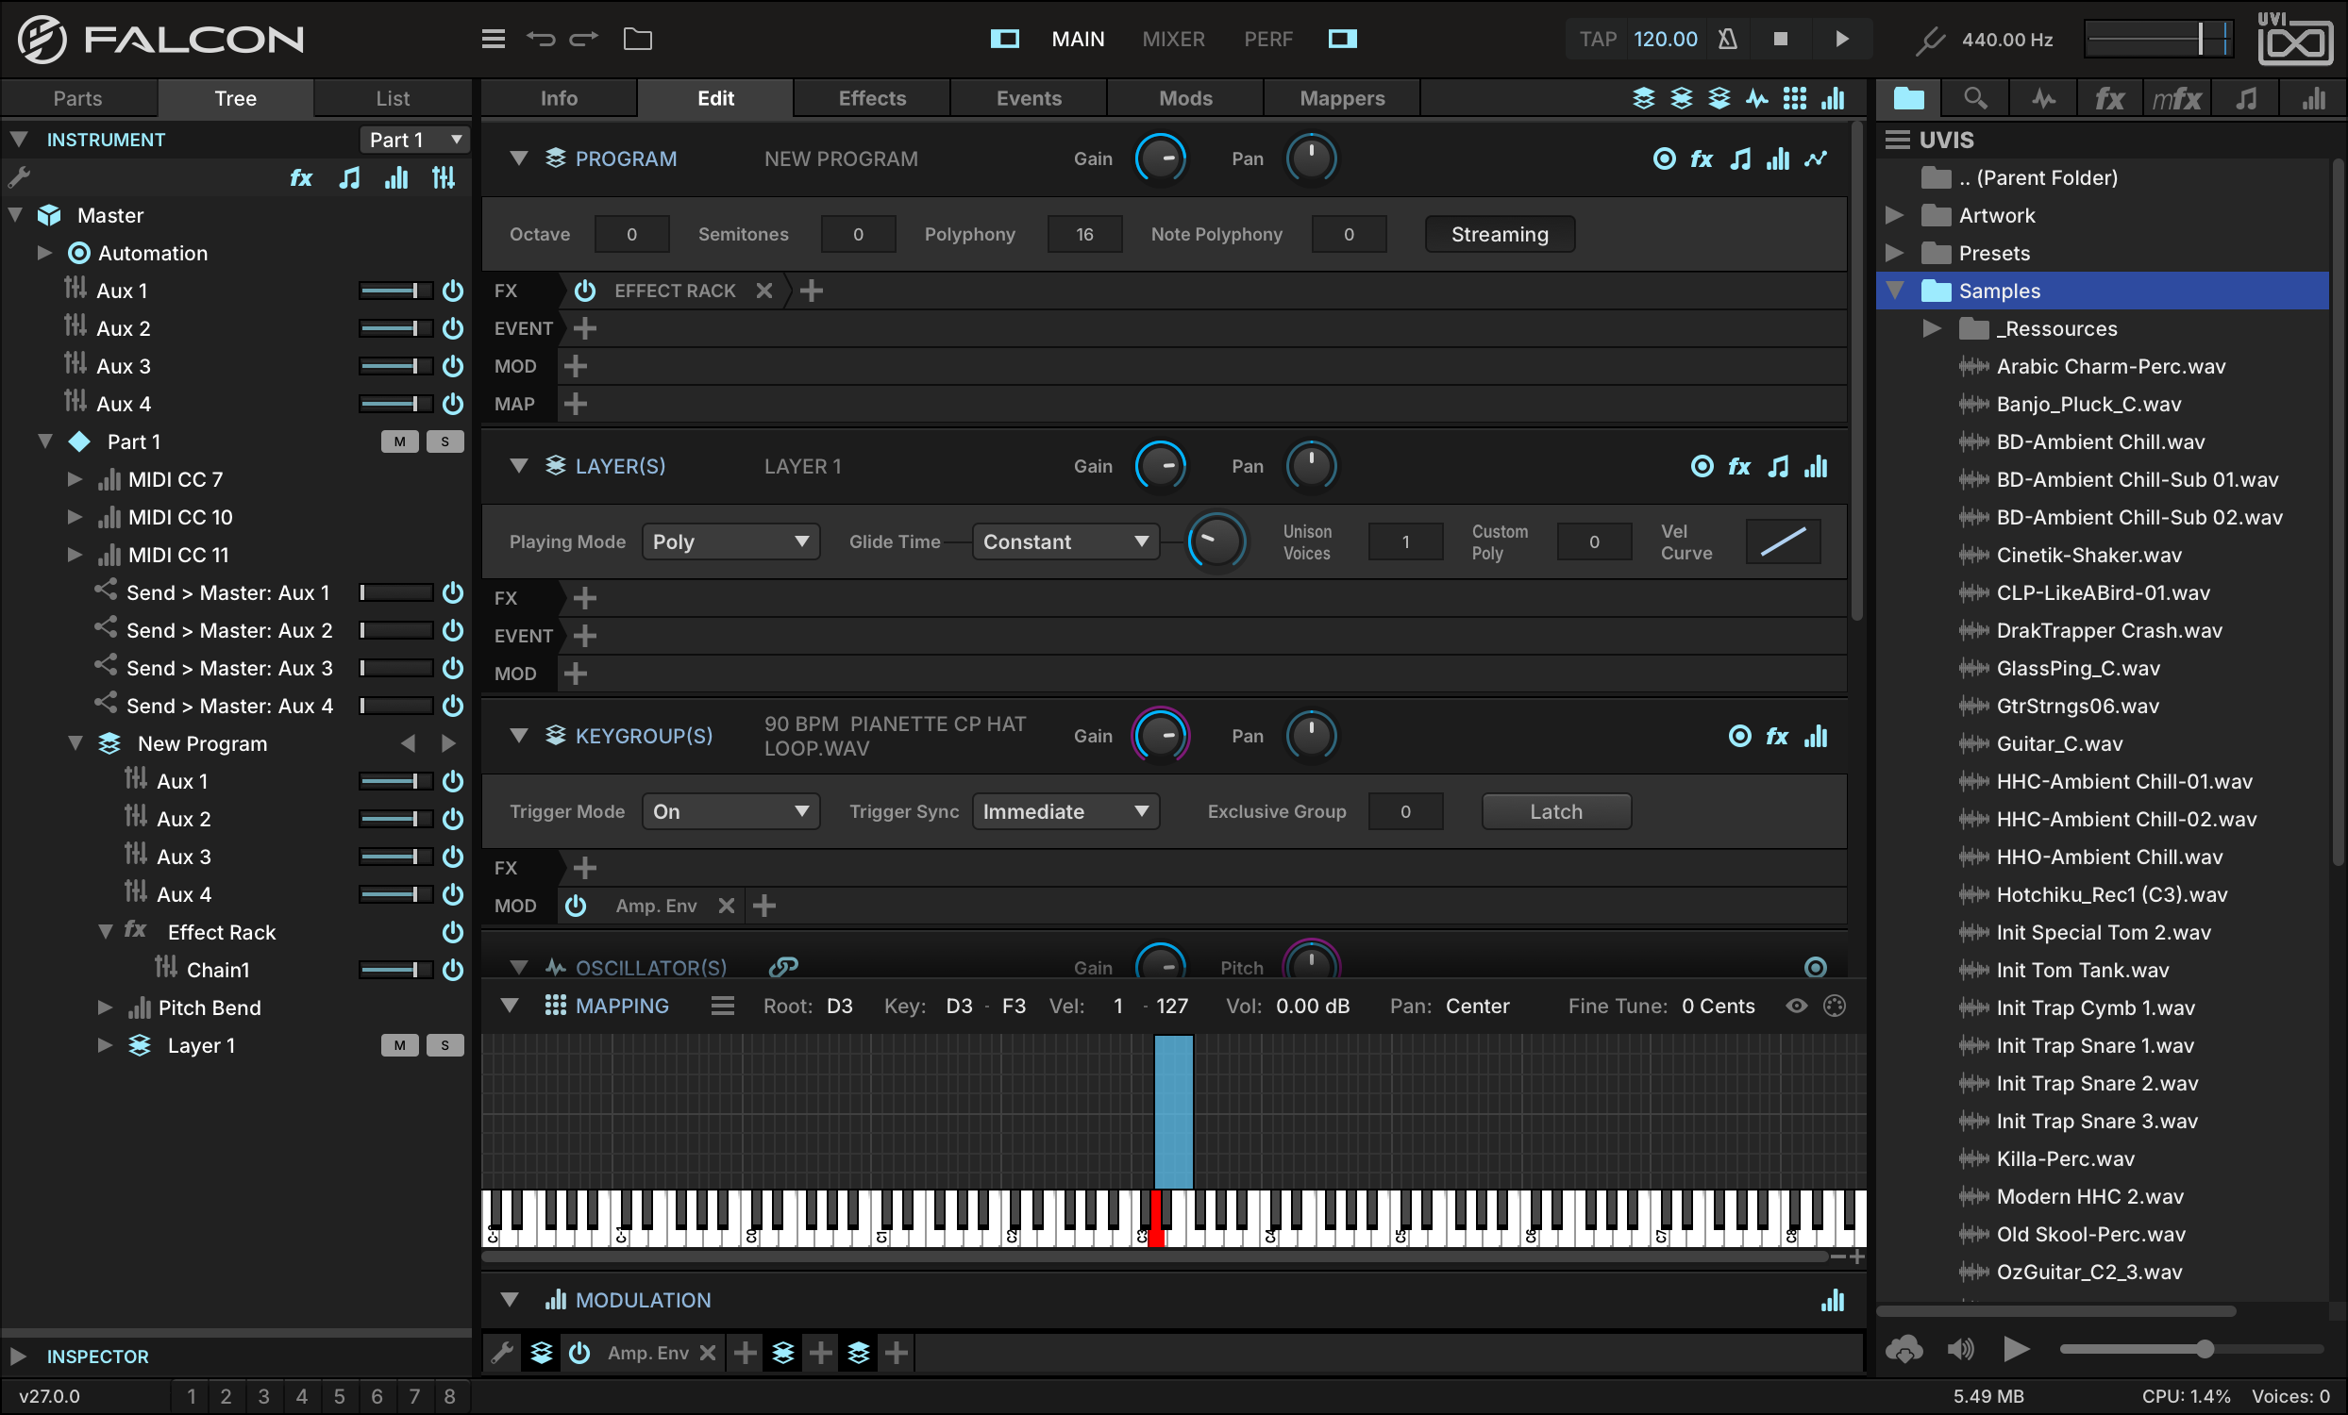The image size is (2348, 1415).
Task: Toggle Send > Master: Aux 2 power
Action: pos(453,630)
